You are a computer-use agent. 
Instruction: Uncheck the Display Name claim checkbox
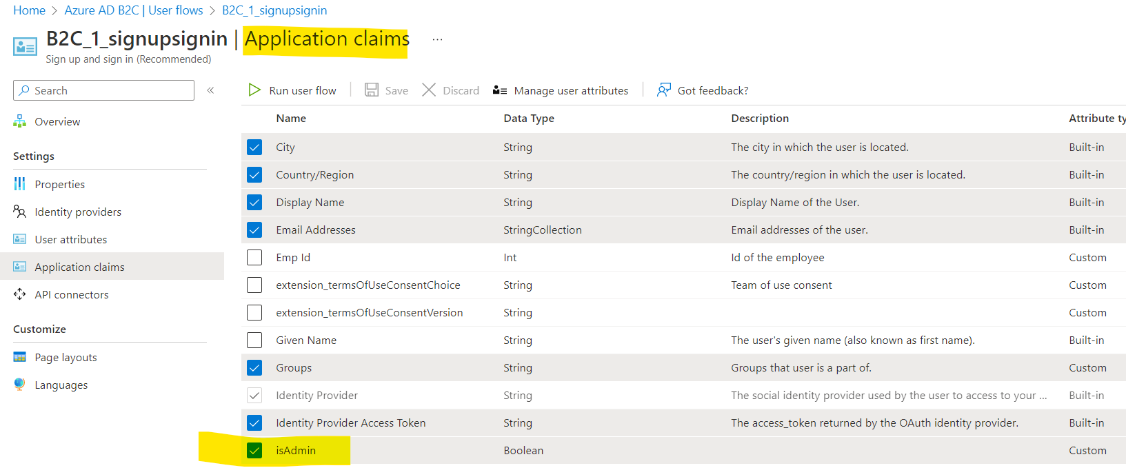(x=254, y=202)
